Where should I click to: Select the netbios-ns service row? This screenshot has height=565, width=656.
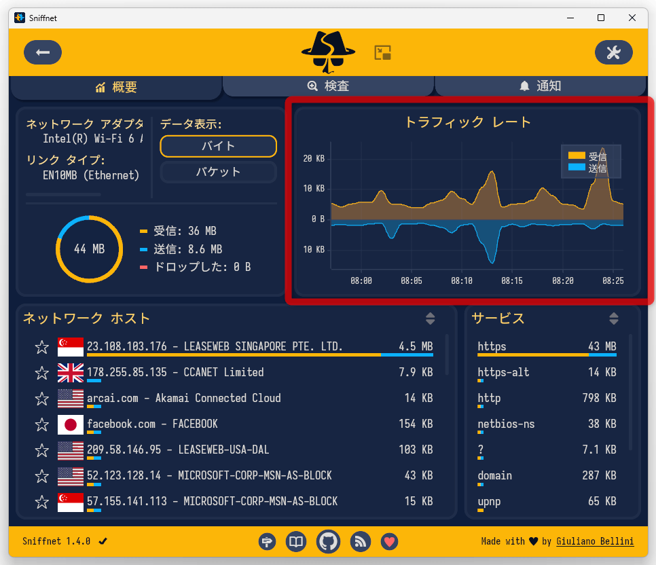click(x=547, y=424)
